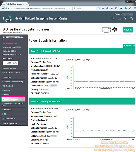136x152 pixels.
Task: Go to browser home page icon
Action: (112, 8)
